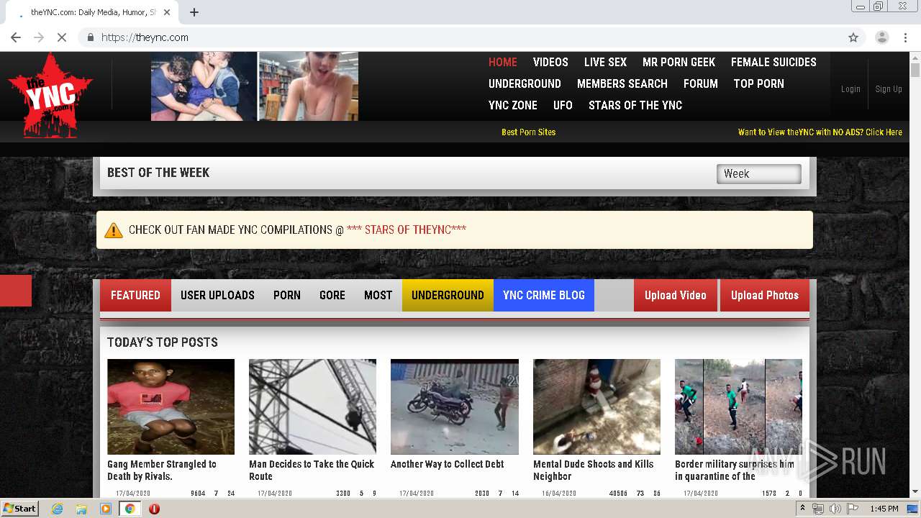
Task: Click 'Another Way to Collect Debt' title
Action: 447,464
